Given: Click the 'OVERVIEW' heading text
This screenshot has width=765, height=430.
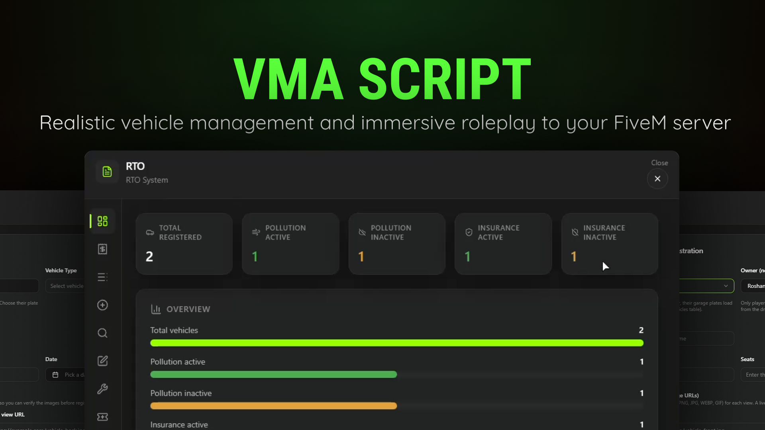Looking at the screenshot, I should (188, 309).
